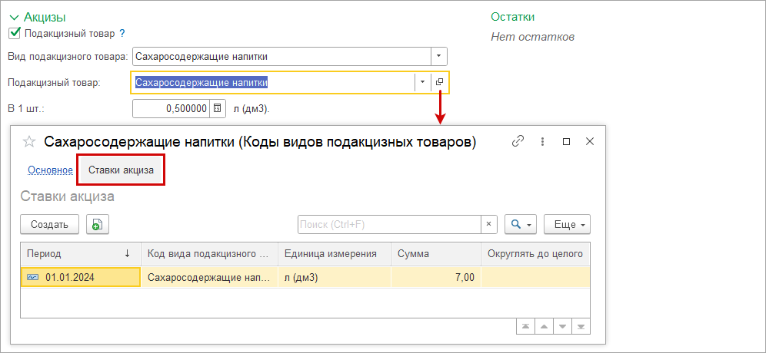Go to the Основное tab
766x353 pixels.
[x=50, y=170]
